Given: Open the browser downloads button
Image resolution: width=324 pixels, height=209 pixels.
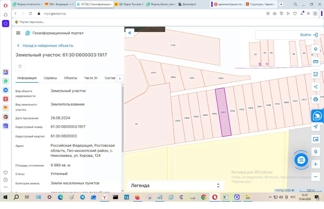Looking at the screenshot, I should click(302, 13).
